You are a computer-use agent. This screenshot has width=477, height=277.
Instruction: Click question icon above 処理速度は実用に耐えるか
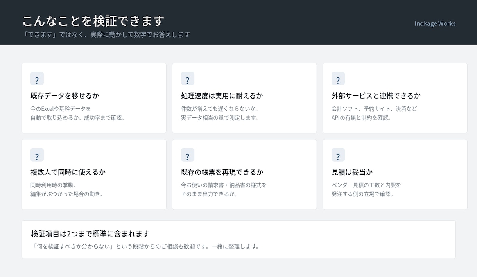188,79
